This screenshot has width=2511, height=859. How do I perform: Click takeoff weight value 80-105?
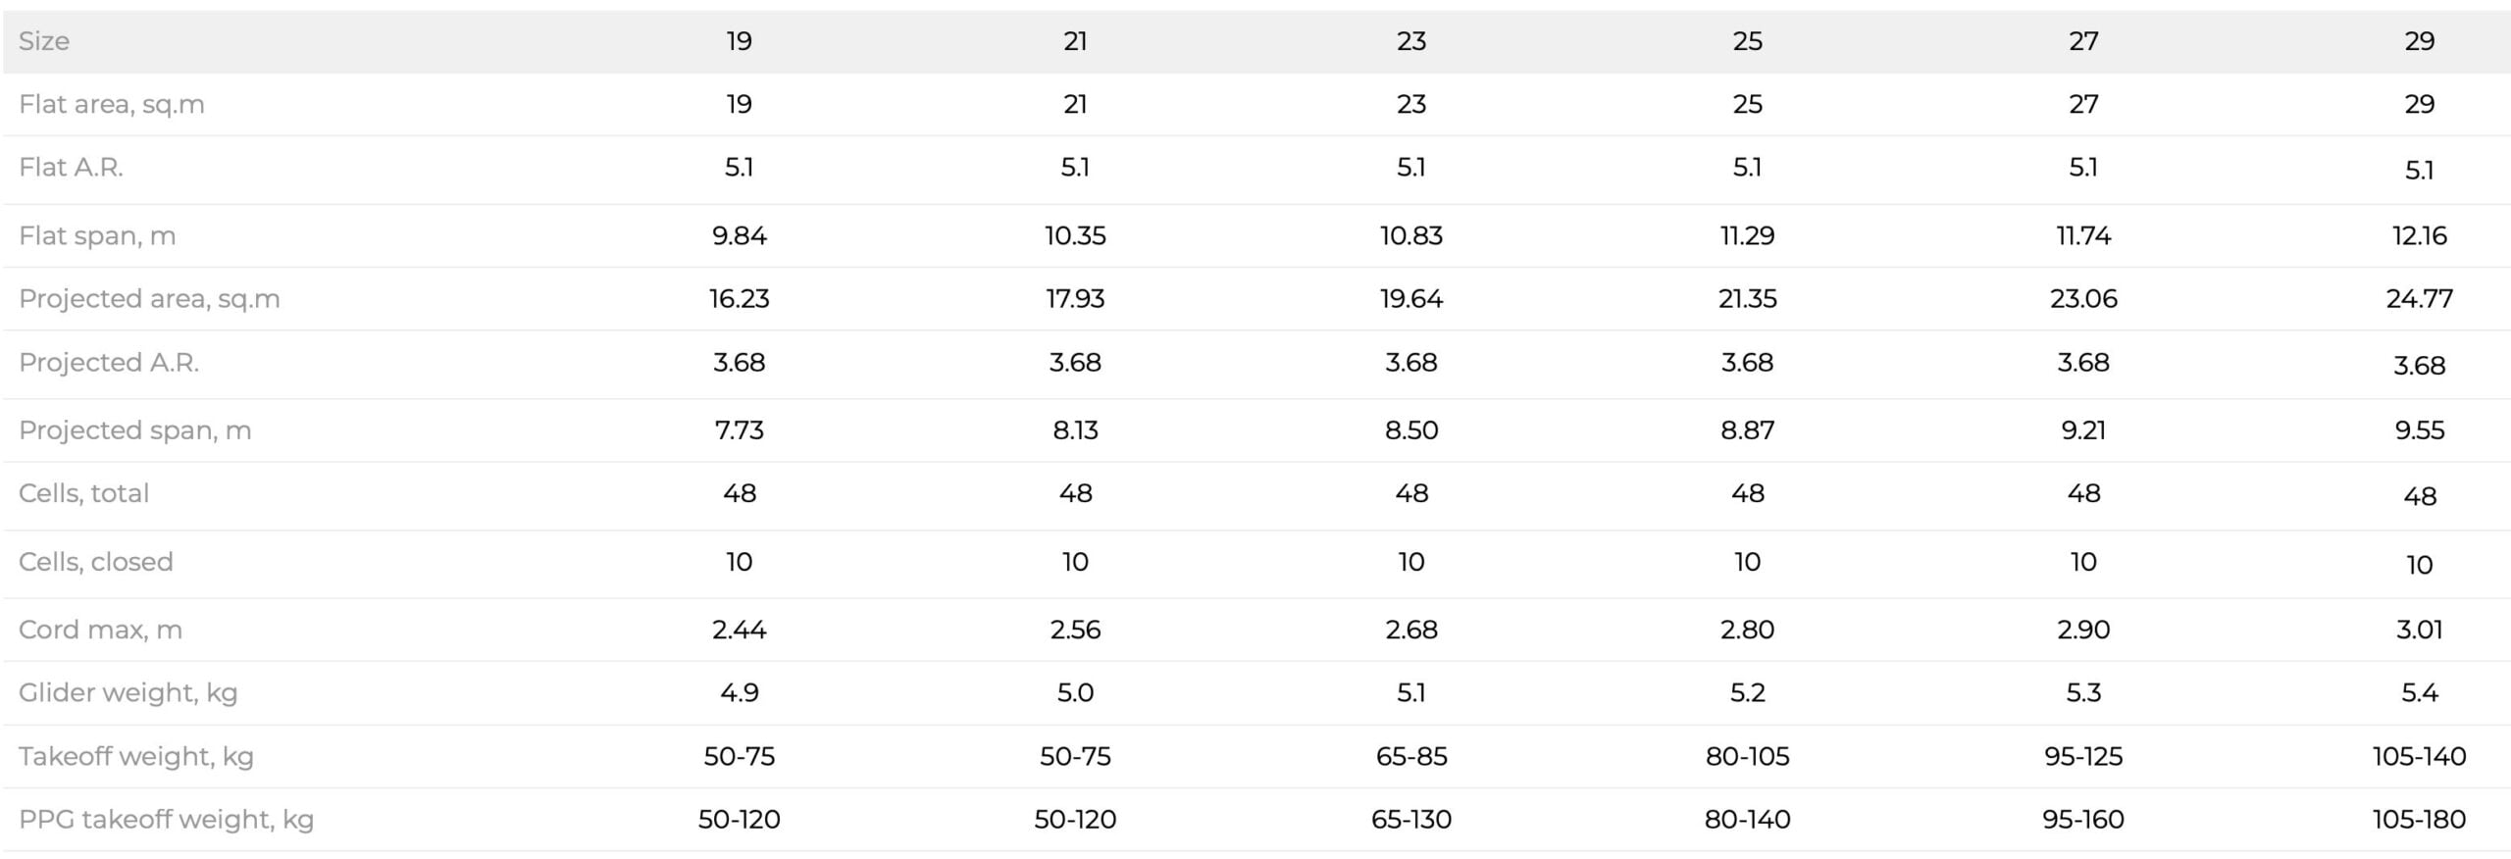(1747, 756)
